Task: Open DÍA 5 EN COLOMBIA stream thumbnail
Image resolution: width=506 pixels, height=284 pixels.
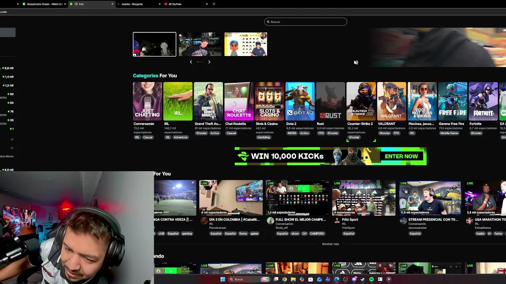Action: [x=231, y=198]
